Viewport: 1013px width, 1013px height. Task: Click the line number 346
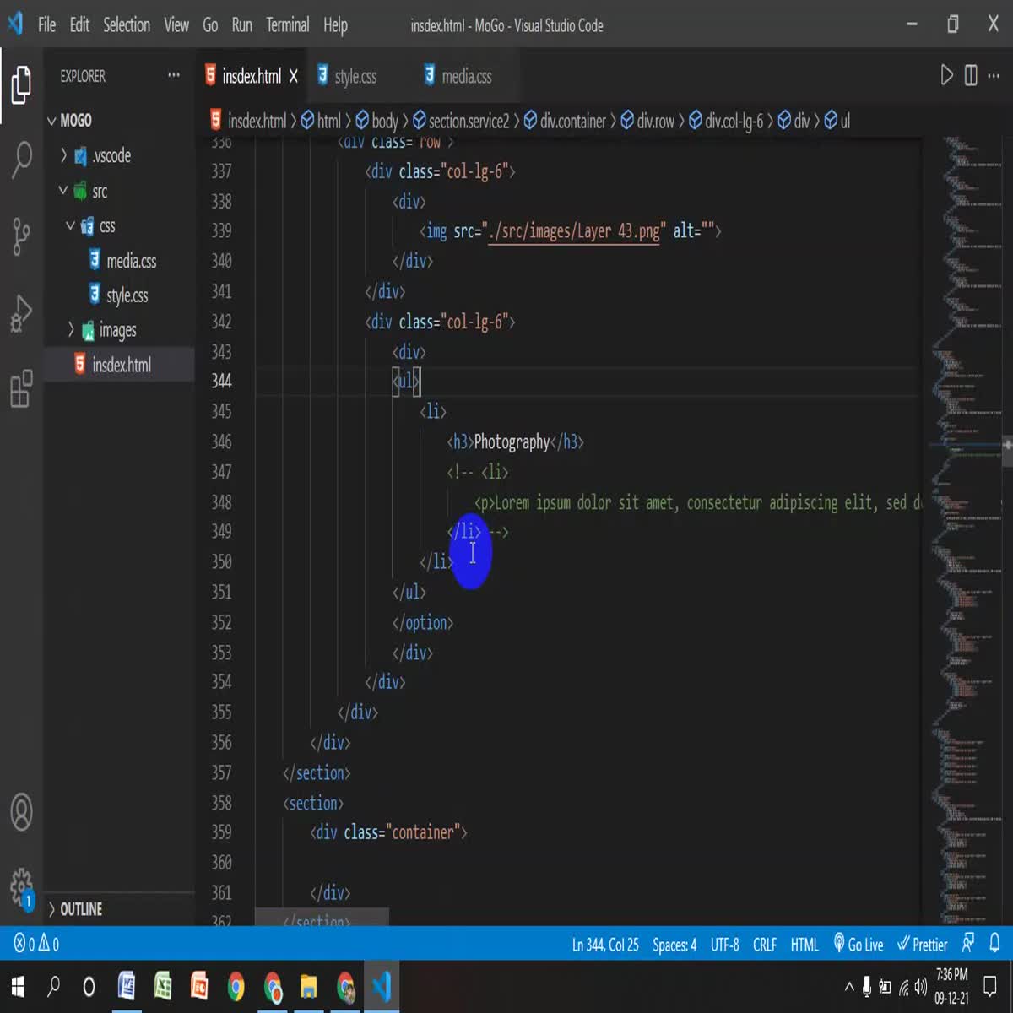[221, 441]
